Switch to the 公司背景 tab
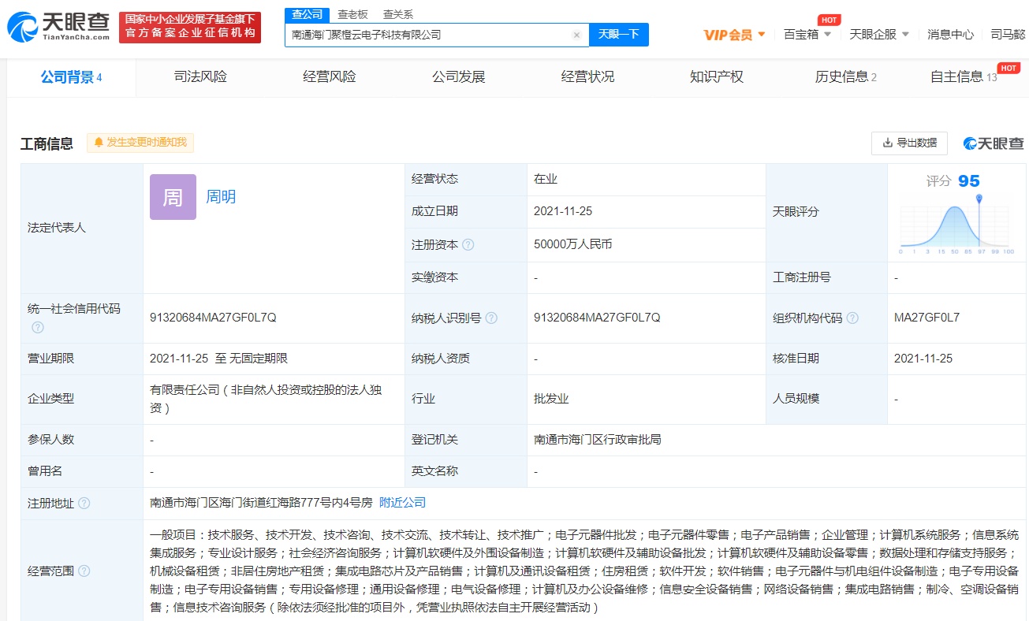This screenshot has width=1029, height=621. click(71, 77)
